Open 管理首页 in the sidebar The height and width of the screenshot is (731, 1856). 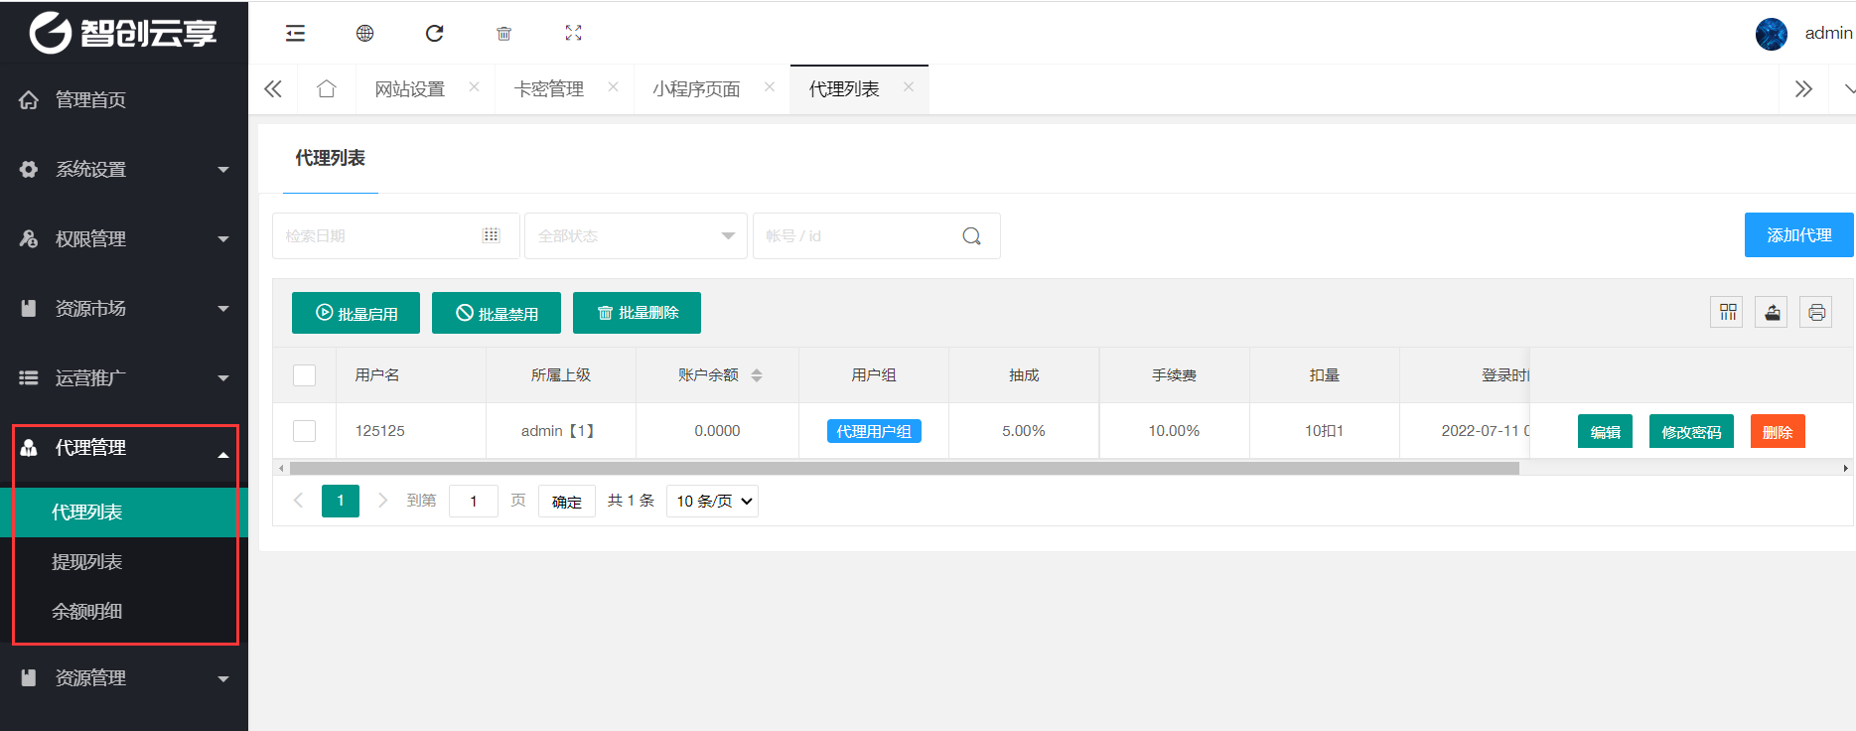click(x=124, y=100)
